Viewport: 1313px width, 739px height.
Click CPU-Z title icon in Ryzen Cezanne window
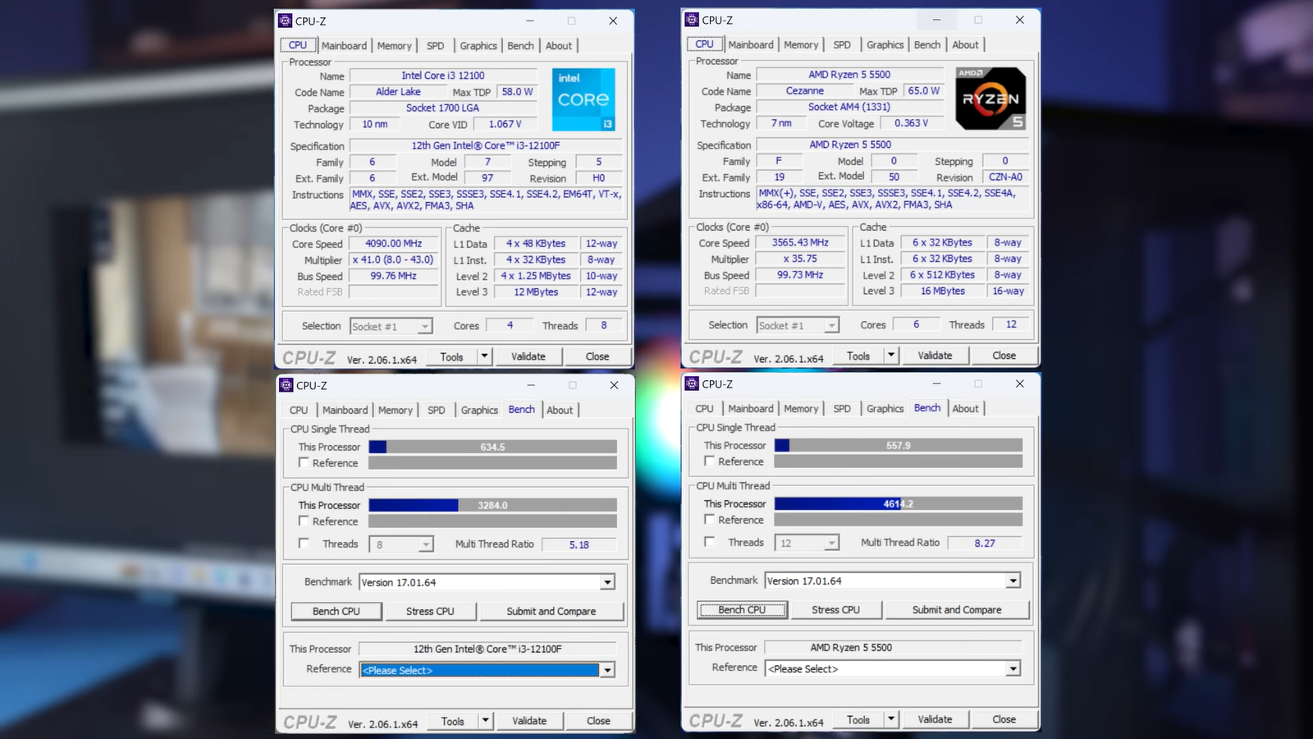[692, 20]
